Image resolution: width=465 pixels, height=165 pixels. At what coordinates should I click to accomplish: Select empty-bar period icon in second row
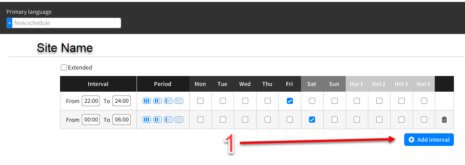click(179, 120)
